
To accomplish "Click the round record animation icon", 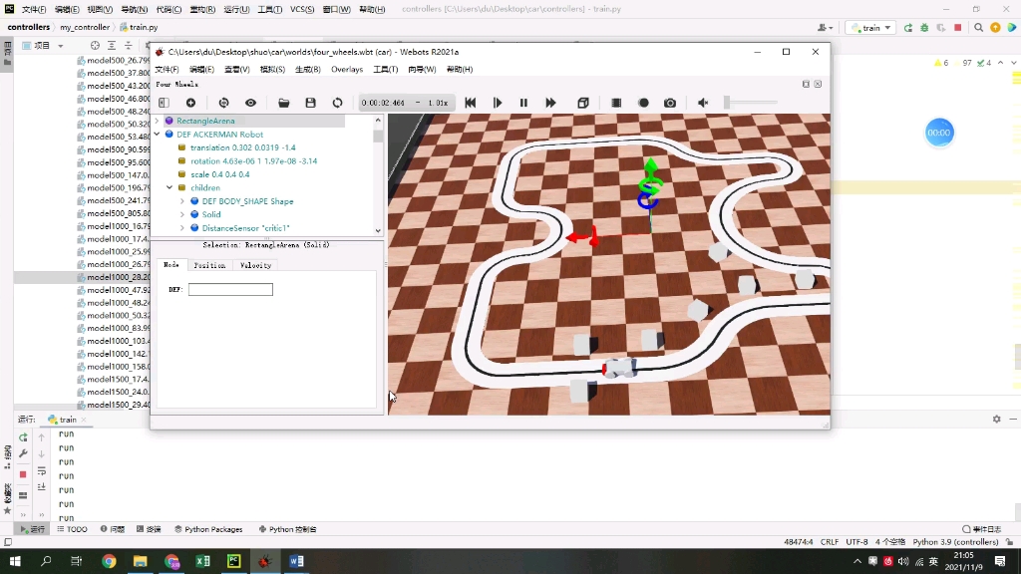I will point(643,103).
